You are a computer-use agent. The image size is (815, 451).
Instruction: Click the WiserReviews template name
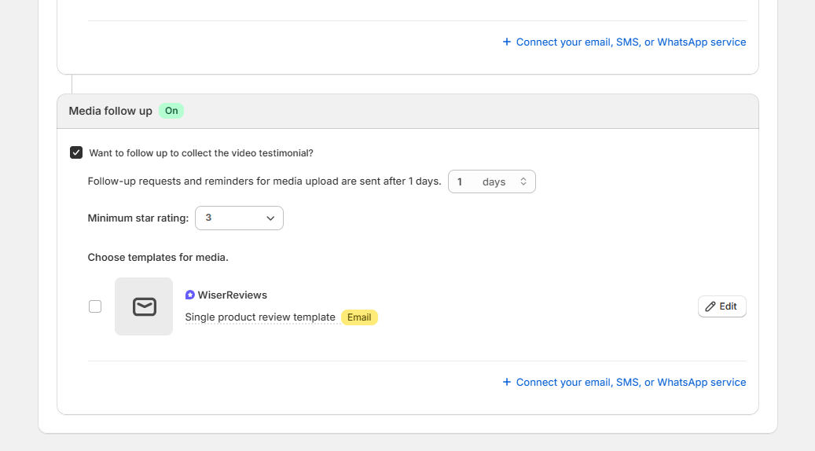tap(232, 295)
